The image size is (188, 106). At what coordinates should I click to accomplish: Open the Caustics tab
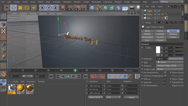160,37
